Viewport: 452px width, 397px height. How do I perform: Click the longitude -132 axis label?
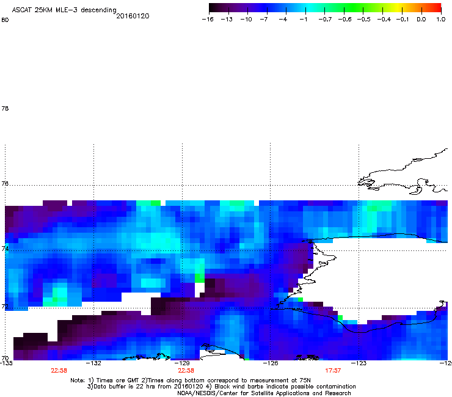coord(93,363)
